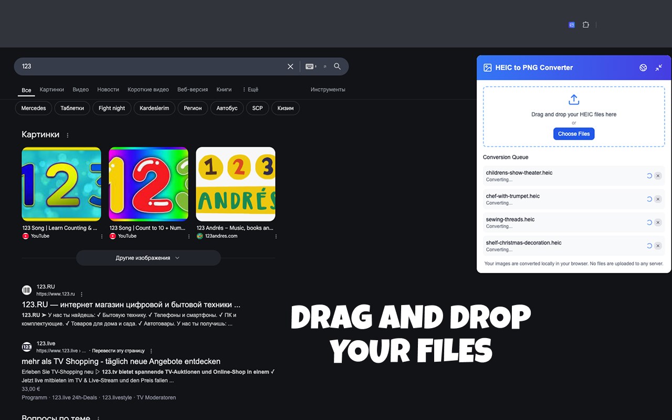Open the three-dot menu next to 123.ru URL
The width and height of the screenshot is (672, 420).
click(81, 294)
